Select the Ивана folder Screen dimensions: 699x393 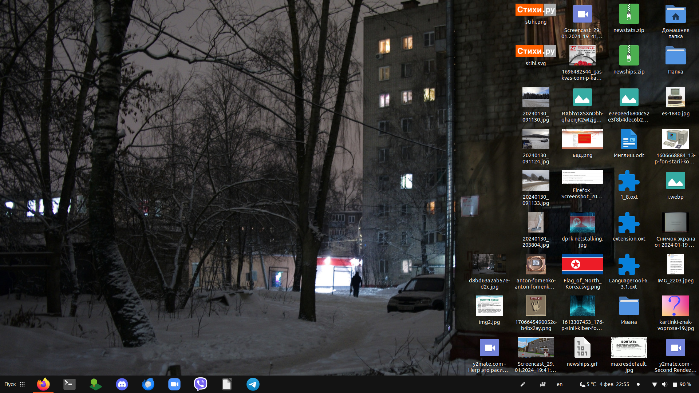coord(629,306)
